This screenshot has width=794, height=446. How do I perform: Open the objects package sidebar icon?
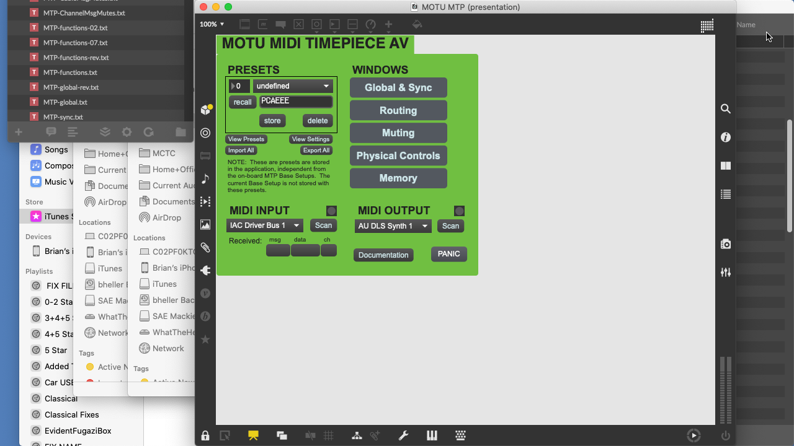click(206, 110)
